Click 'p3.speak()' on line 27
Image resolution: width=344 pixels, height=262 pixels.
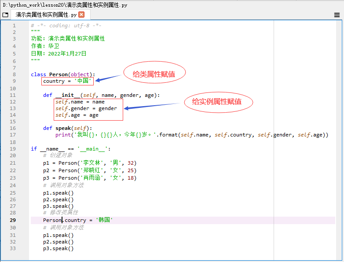59,206
